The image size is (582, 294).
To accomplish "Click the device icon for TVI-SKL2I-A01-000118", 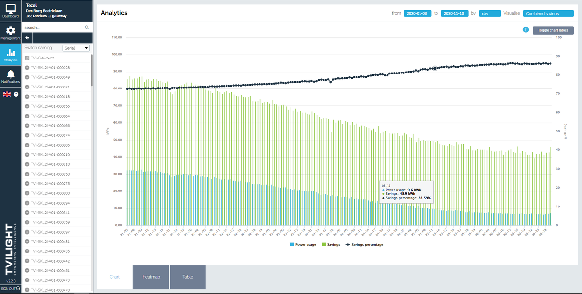I will pyautogui.click(x=27, y=97).
